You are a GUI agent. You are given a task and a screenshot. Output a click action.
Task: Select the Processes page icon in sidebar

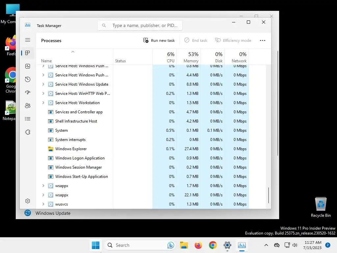point(28,53)
